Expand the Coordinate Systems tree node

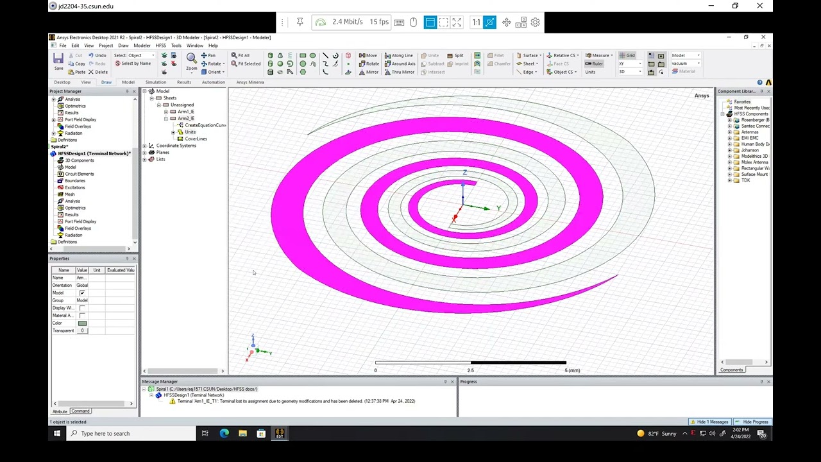tap(144, 146)
